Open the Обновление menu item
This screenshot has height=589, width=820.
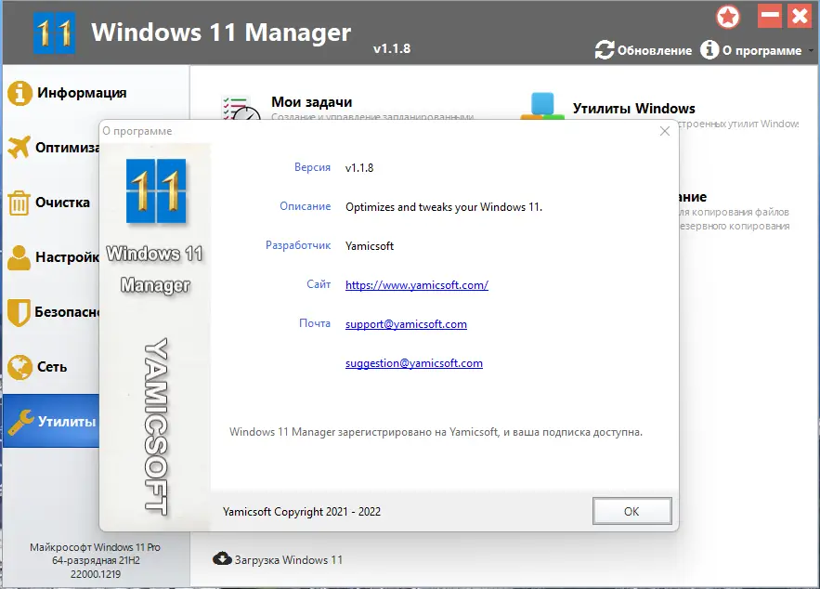pyautogui.click(x=644, y=50)
